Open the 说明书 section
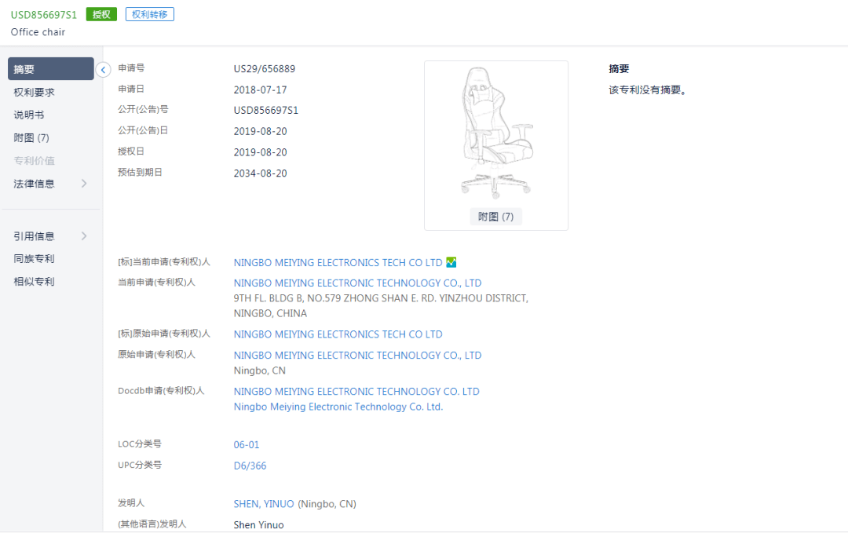The height and width of the screenshot is (533, 848). (x=28, y=115)
